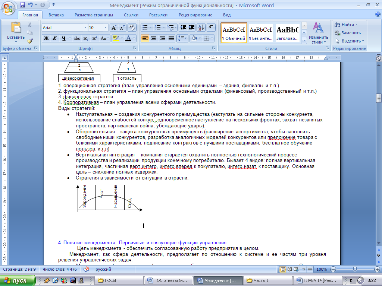Open the Ссылки tab
The width and height of the screenshot is (382, 286).
click(x=131, y=15)
